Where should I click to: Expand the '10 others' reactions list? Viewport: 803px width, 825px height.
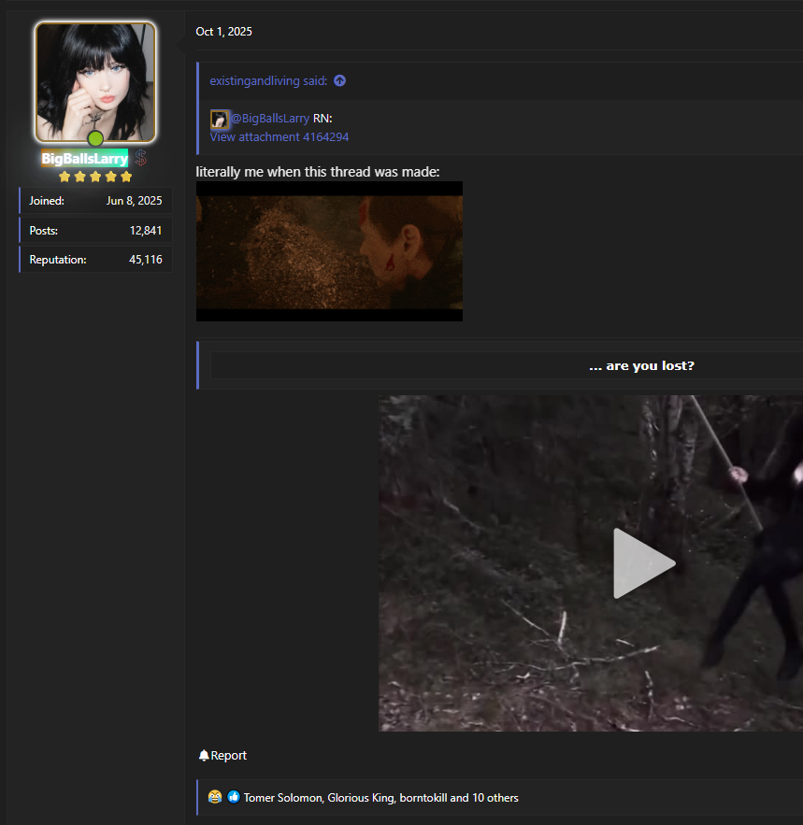[495, 798]
